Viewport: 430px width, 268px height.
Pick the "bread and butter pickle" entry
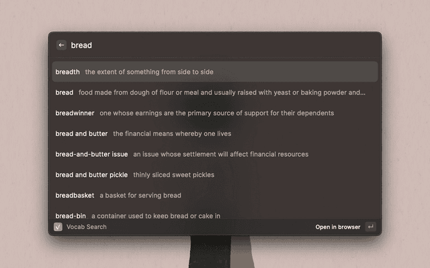(x=91, y=175)
